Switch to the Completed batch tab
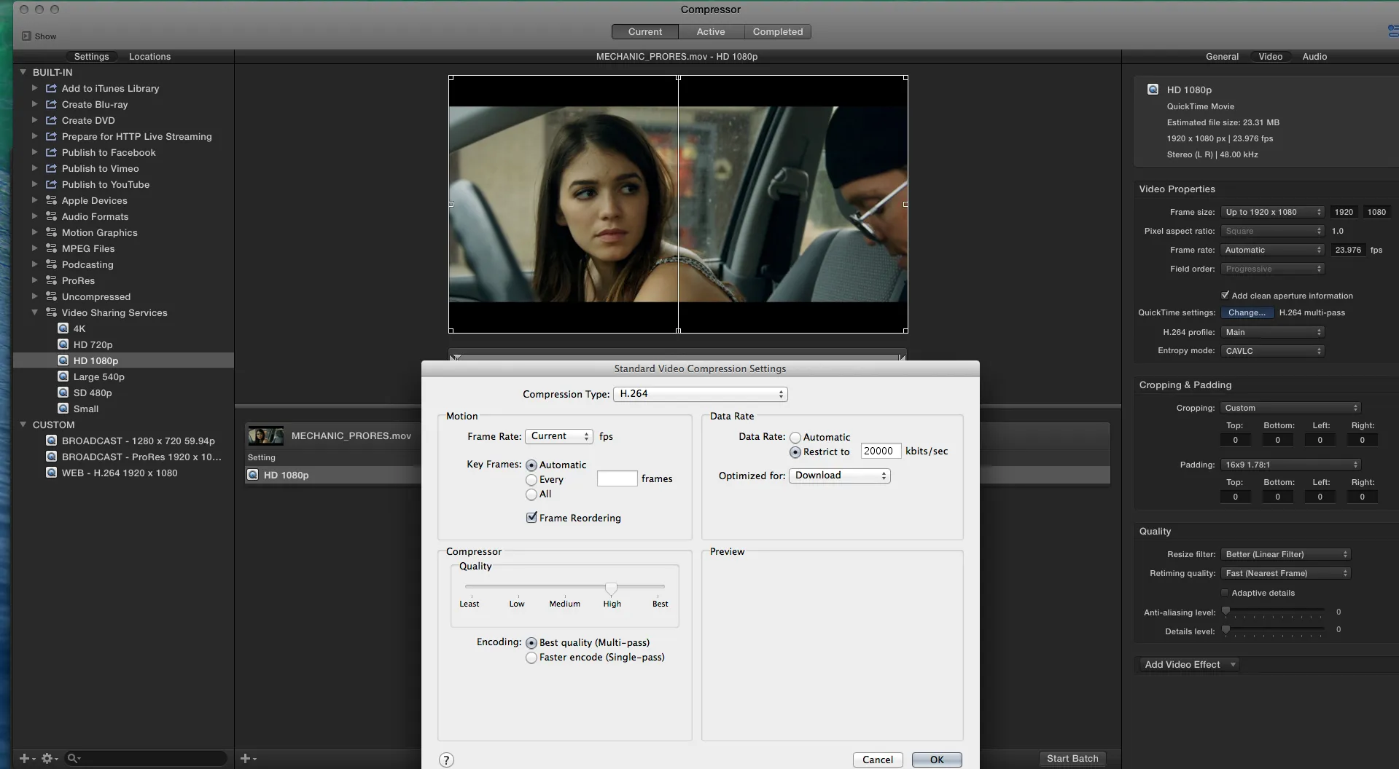The width and height of the screenshot is (1399, 769). [777, 31]
